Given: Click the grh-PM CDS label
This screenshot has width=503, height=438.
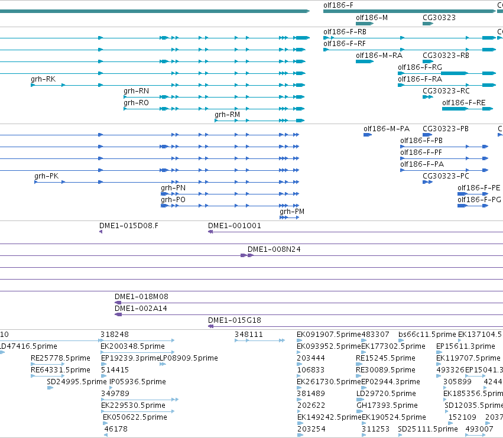Looking at the screenshot, I should 292,212.
